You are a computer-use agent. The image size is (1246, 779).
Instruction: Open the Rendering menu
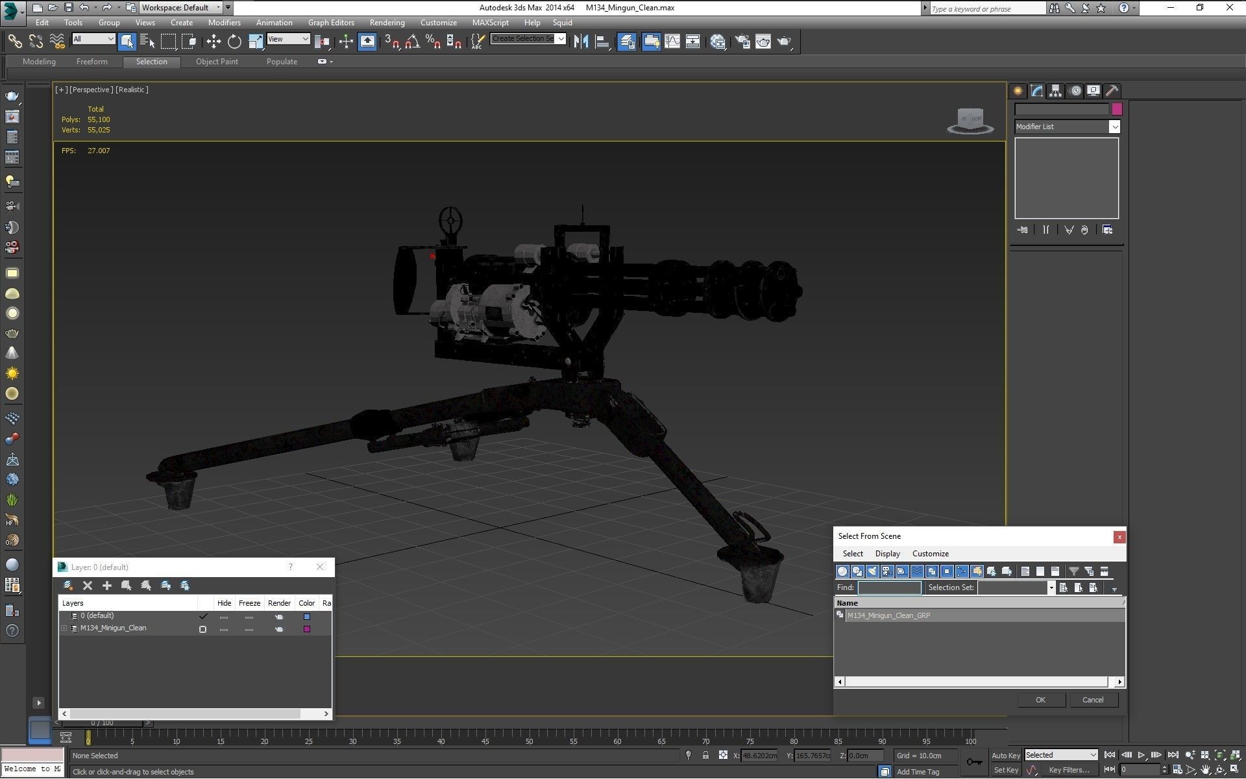pos(387,23)
